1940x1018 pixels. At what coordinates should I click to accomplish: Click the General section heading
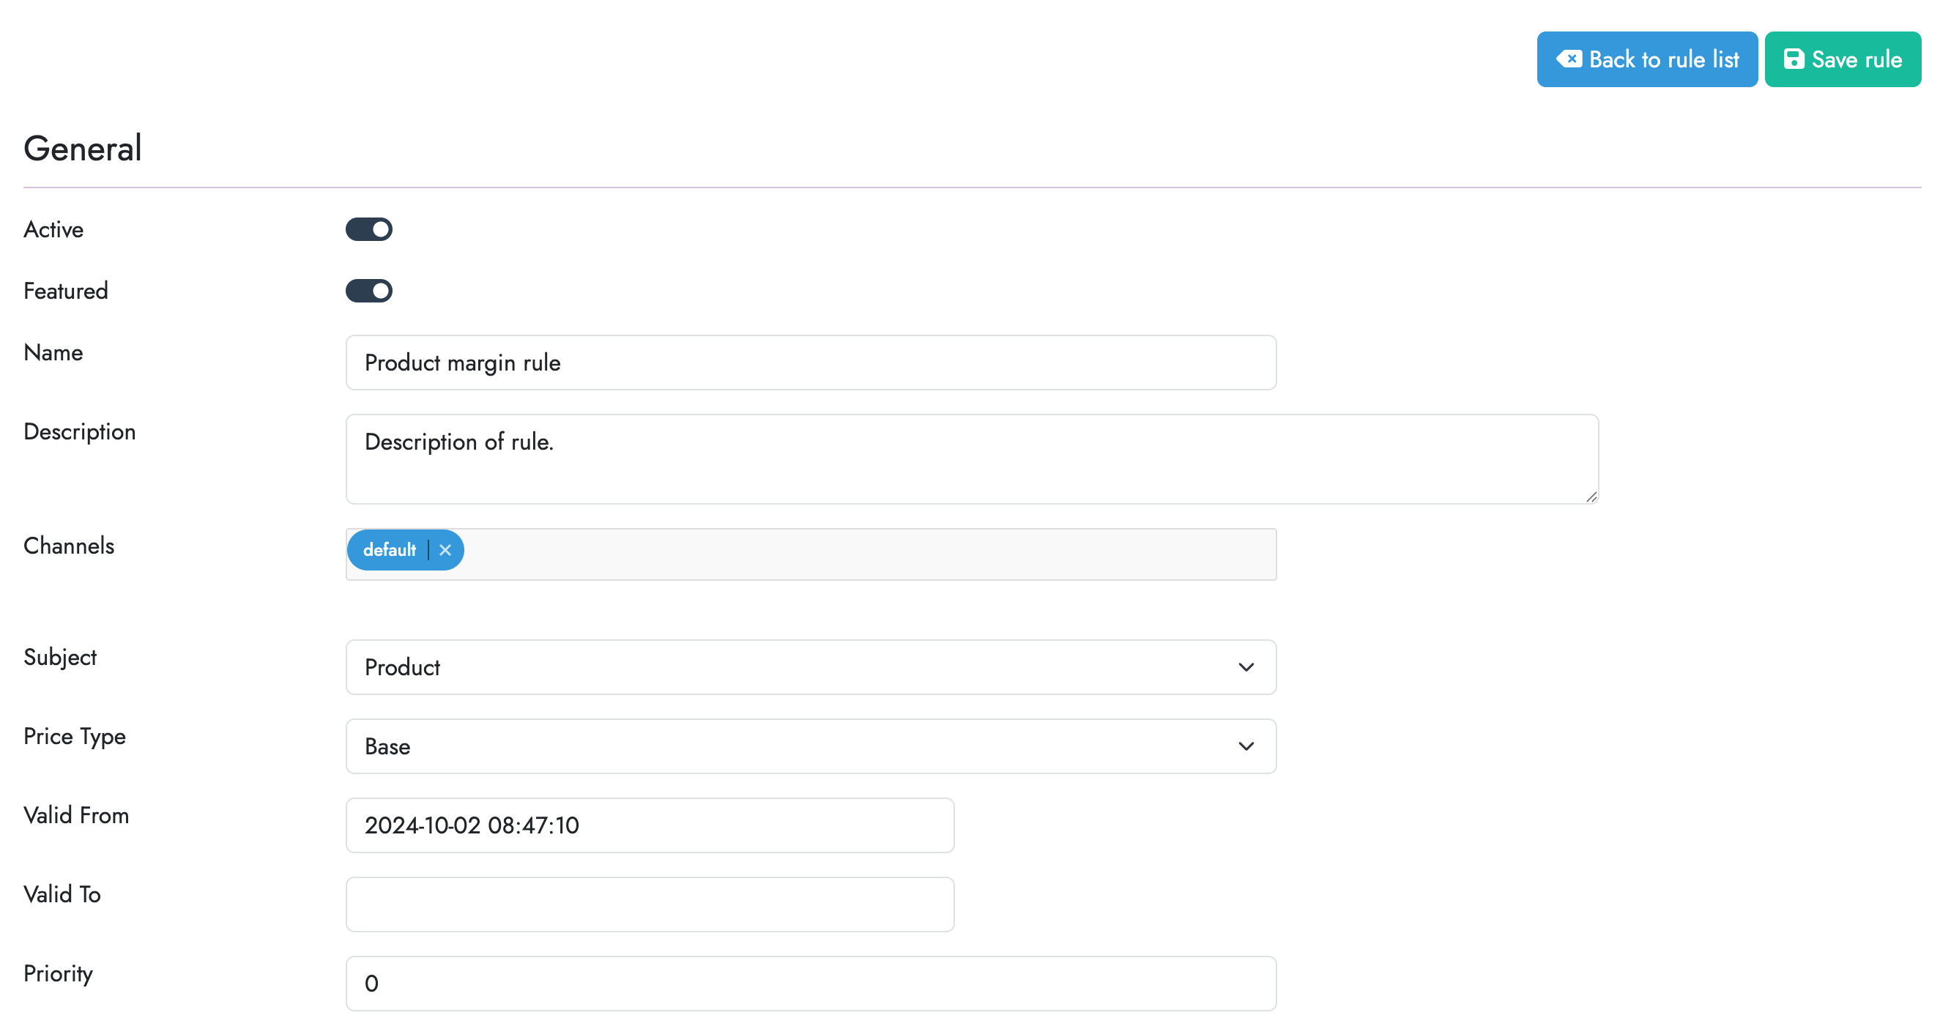81,148
